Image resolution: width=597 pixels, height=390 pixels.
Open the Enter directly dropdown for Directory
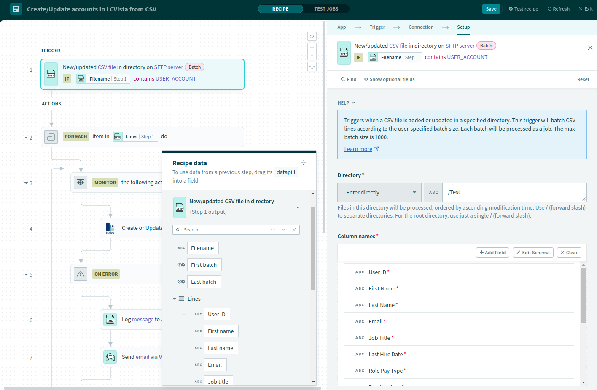[379, 192]
